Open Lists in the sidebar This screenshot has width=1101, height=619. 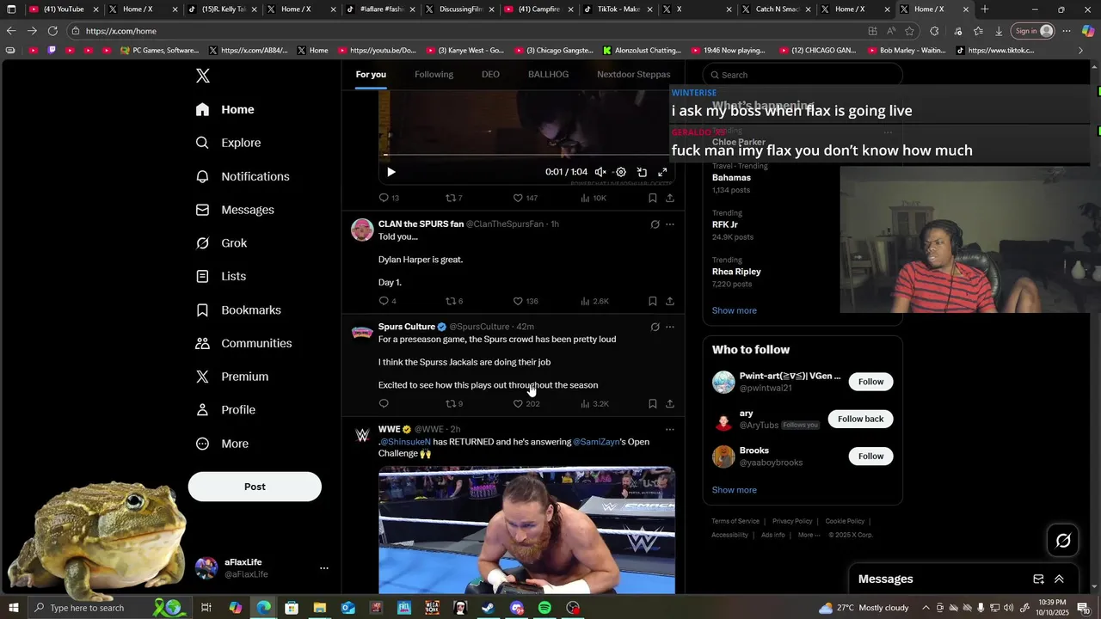tap(220, 276)
